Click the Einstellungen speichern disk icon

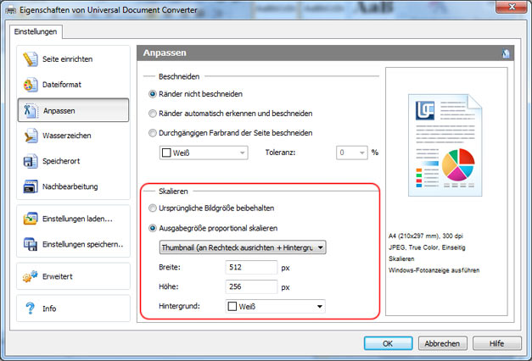coord(31,244)
